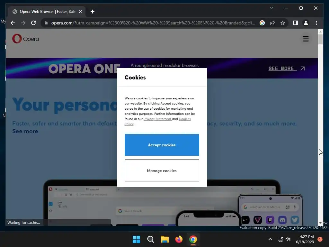Click OPERA ONE banner title
Viewport: 329px width, 247px height.
84,69
